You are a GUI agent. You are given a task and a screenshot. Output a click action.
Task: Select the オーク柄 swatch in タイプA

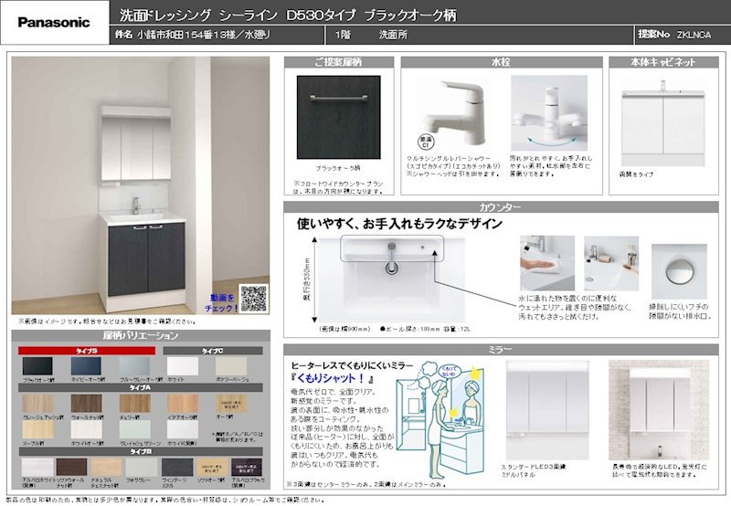point(231,404)
